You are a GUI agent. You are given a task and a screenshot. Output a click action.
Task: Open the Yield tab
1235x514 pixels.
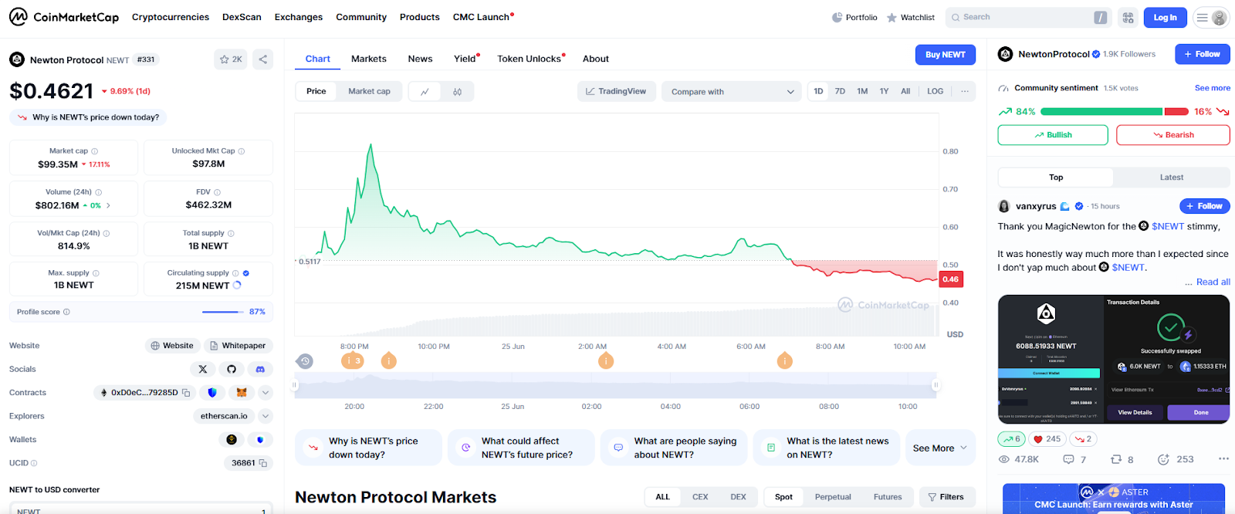pyautogui.click(x=465, y=59)
